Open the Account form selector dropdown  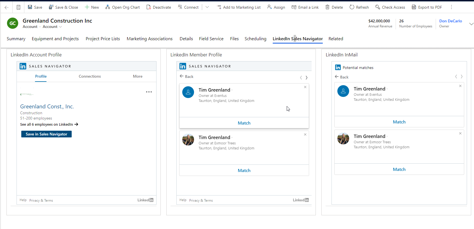tap(52, 27)
